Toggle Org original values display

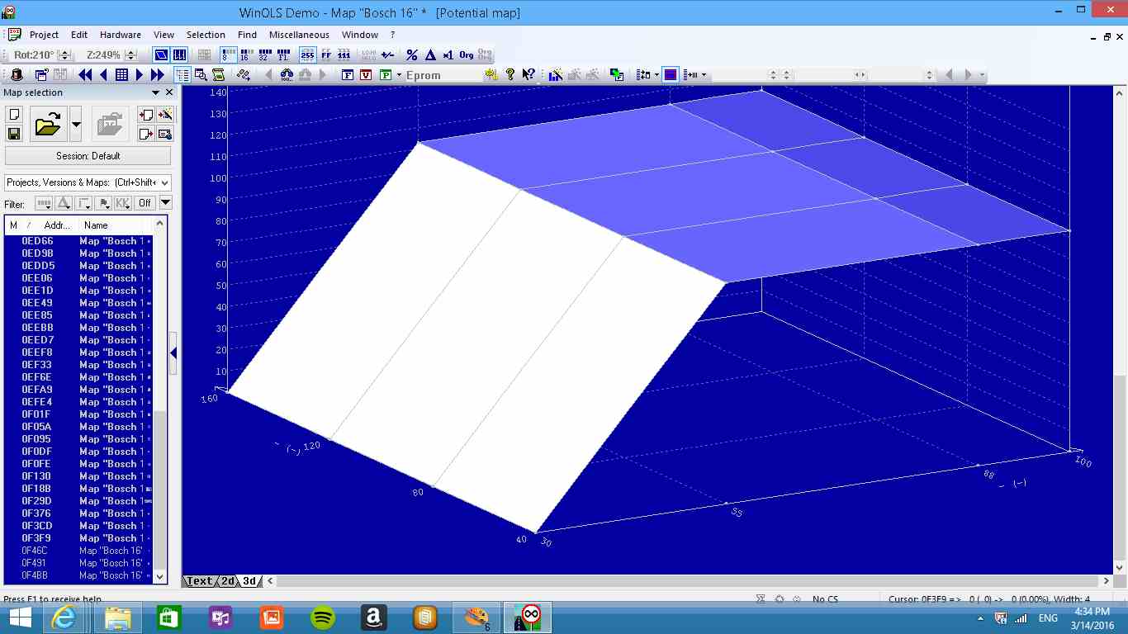[x=467, y=55]
